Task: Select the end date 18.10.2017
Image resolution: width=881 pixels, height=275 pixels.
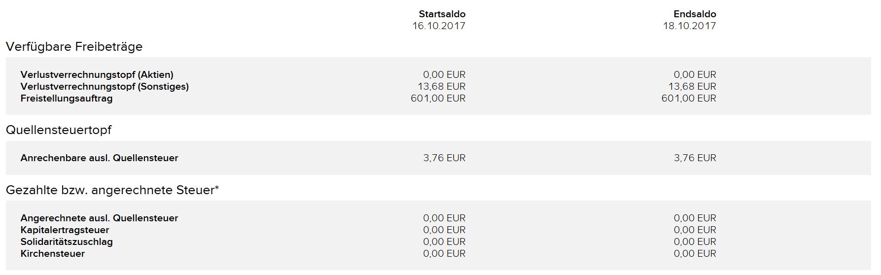Action: point(689,26)
